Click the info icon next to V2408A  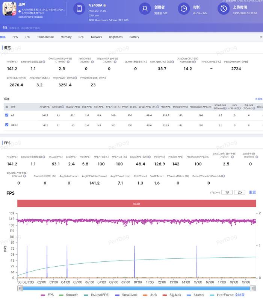click(105, 6)
